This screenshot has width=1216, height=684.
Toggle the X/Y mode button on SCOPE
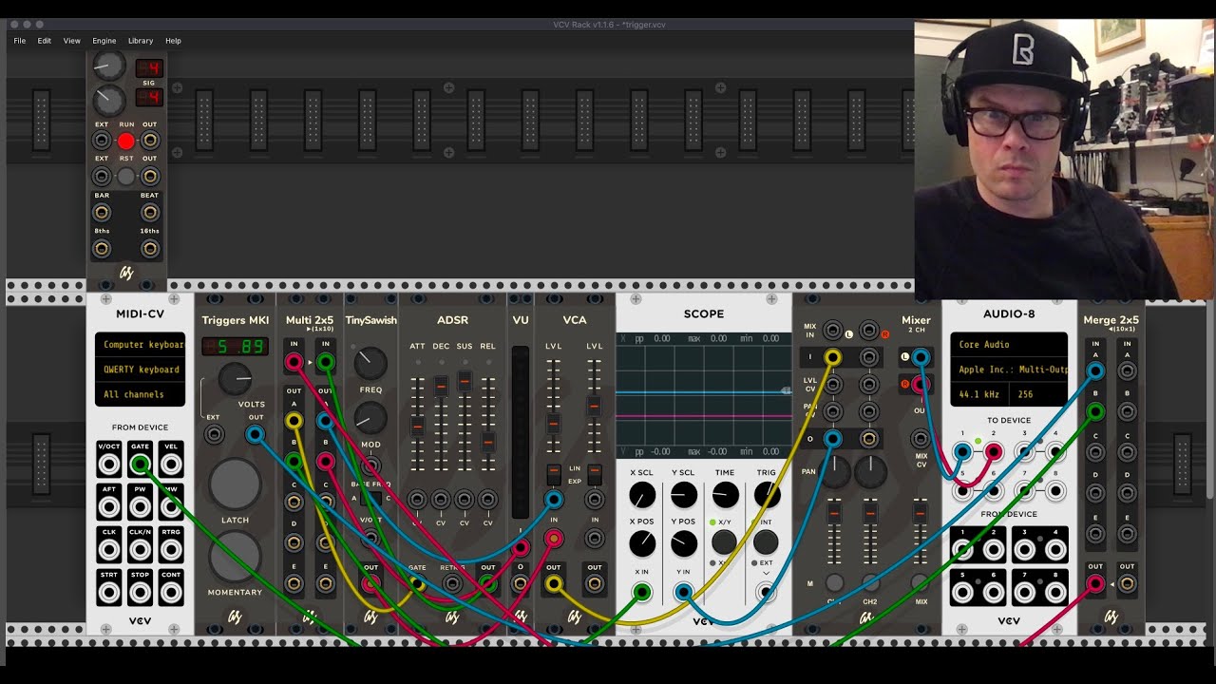click(724, 542)
